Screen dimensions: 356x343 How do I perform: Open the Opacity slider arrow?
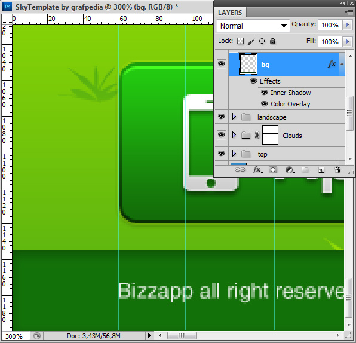click(x=347, y=25)
